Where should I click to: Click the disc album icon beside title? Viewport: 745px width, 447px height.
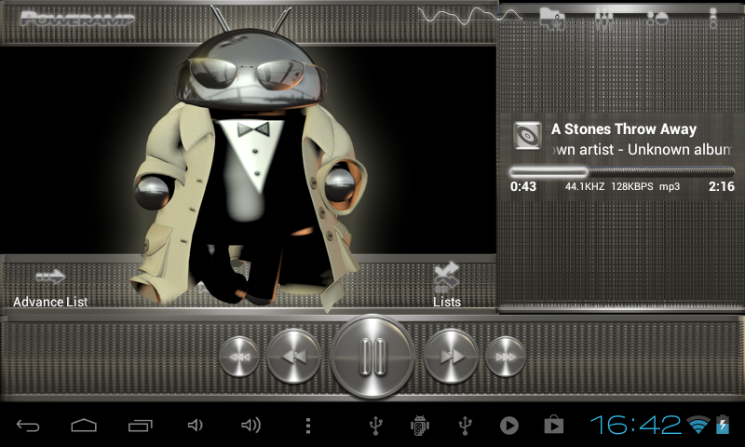528,135
